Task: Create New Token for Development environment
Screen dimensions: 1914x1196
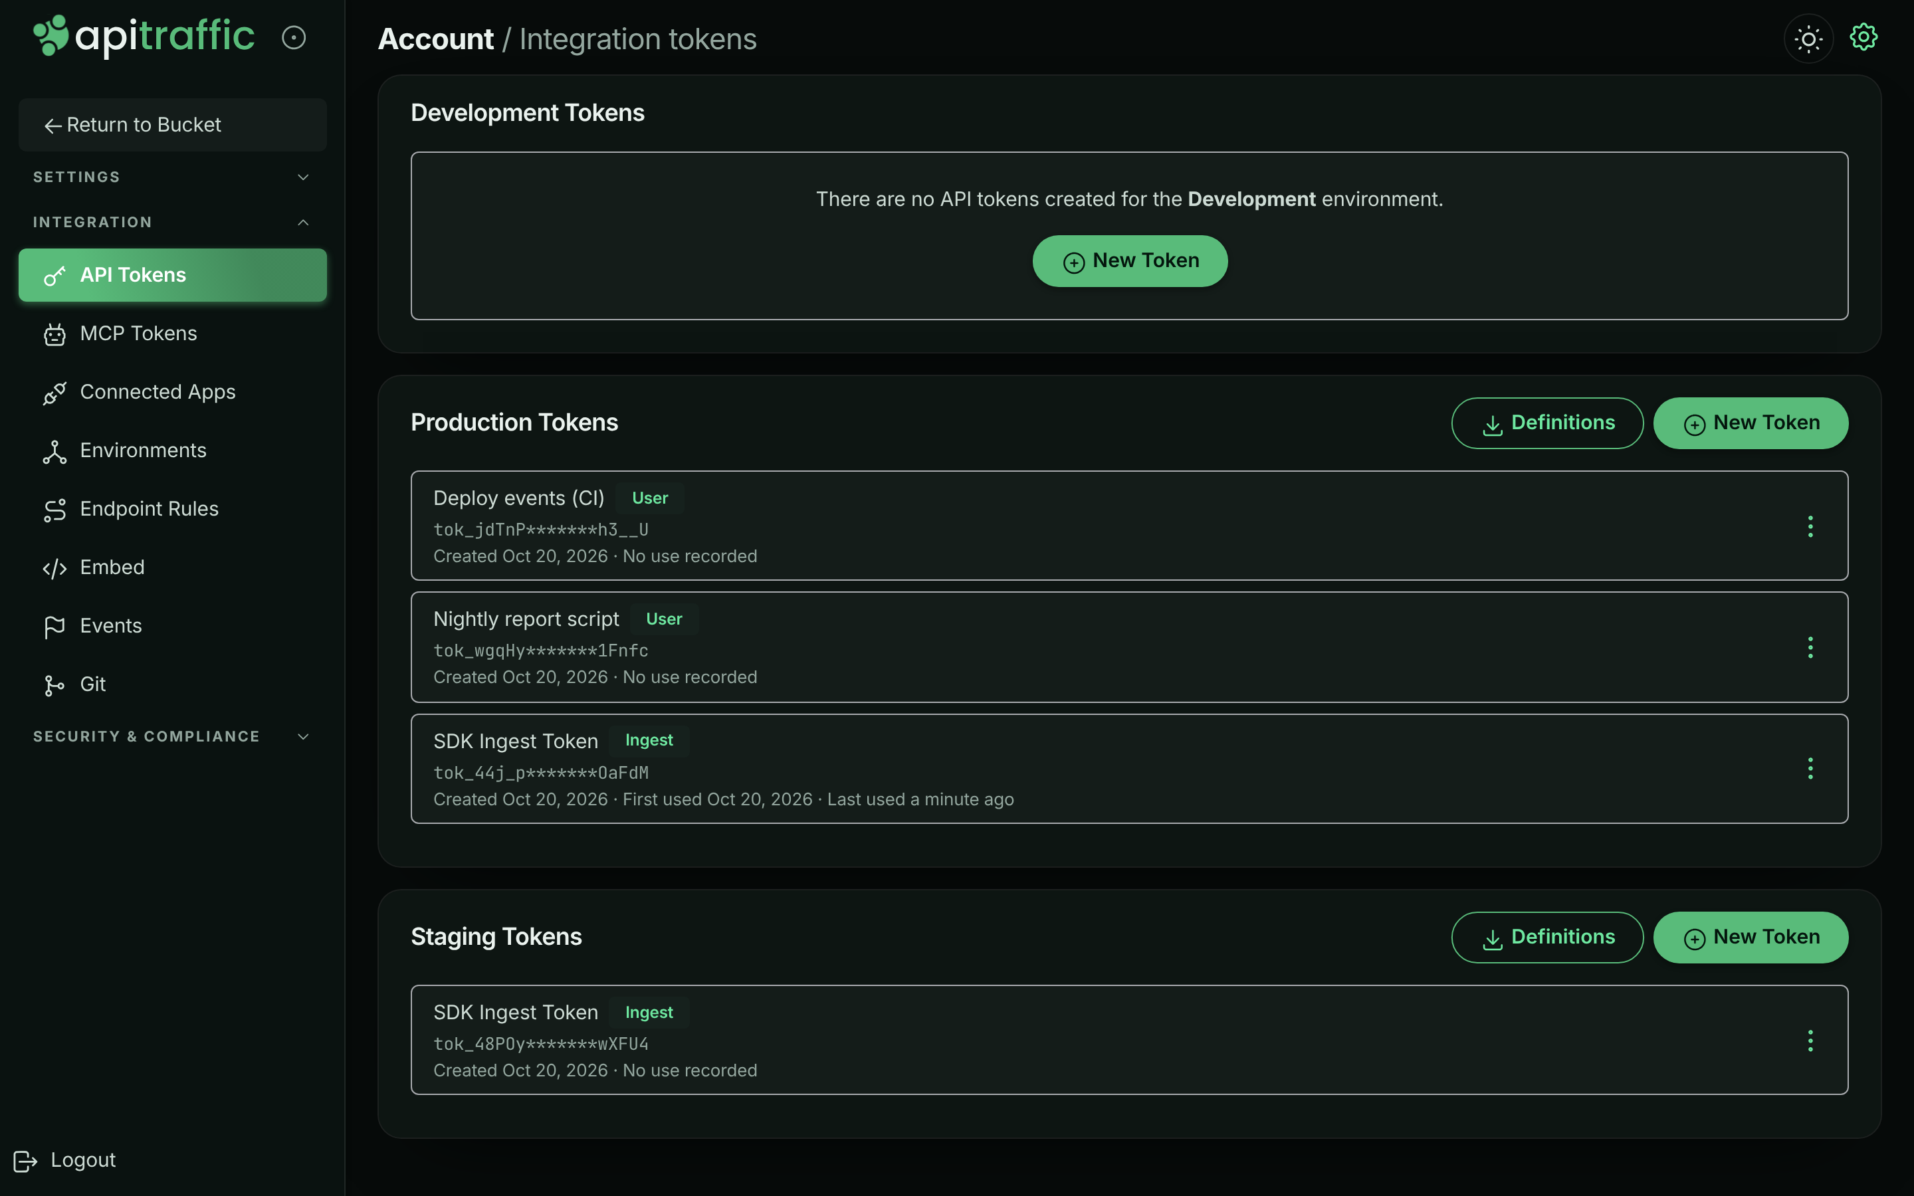Action: tap(1129, 261)
